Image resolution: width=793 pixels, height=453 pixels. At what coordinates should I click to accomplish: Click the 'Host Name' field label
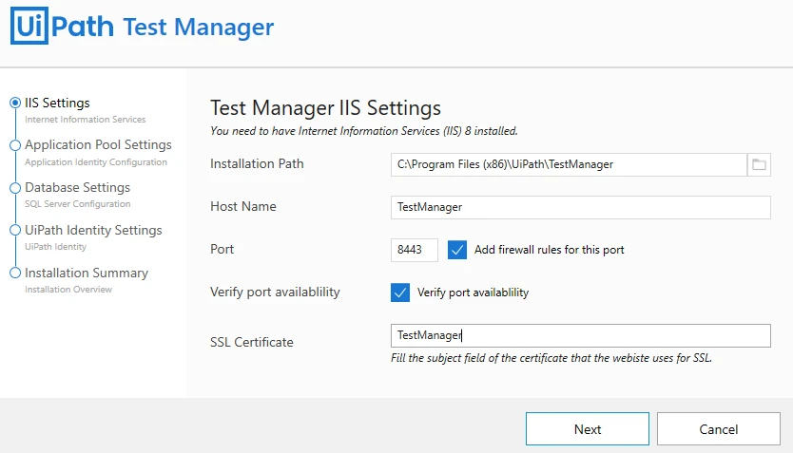coord(243,206)
